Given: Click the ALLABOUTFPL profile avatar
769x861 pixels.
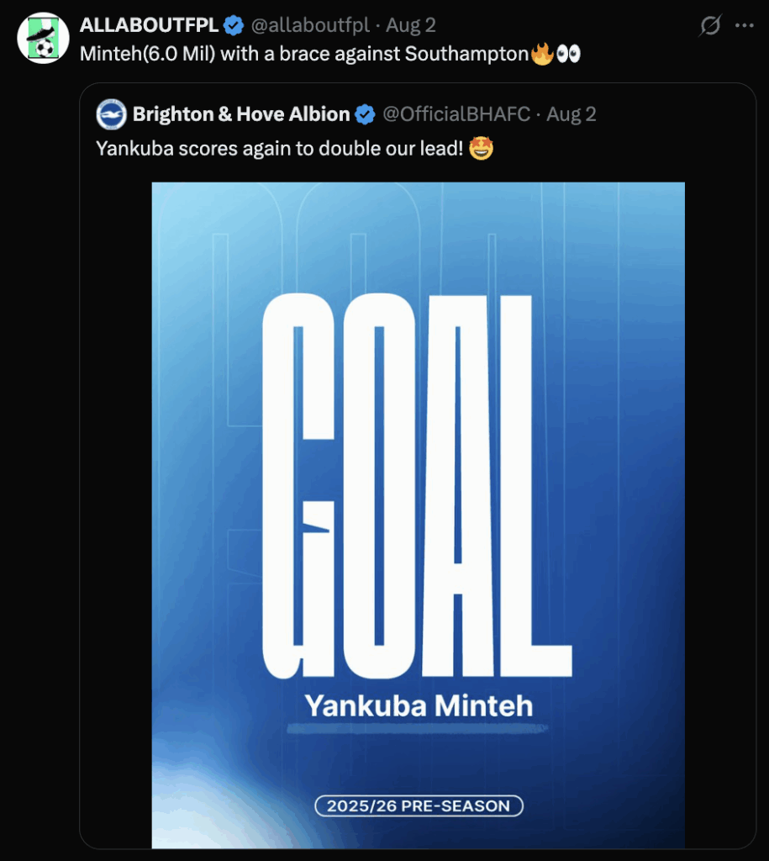Looking at the screenshot, I should click(x=43, y=38).
